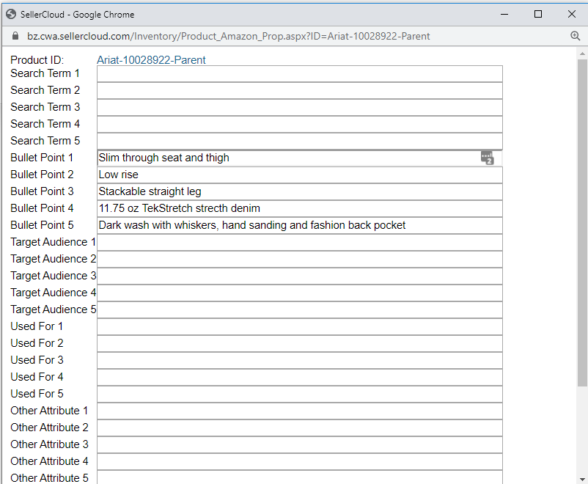Viewport: 588px width, 484px height.
Task: Maximize the SellerCloud Chrome window
Action: [537, 14]
